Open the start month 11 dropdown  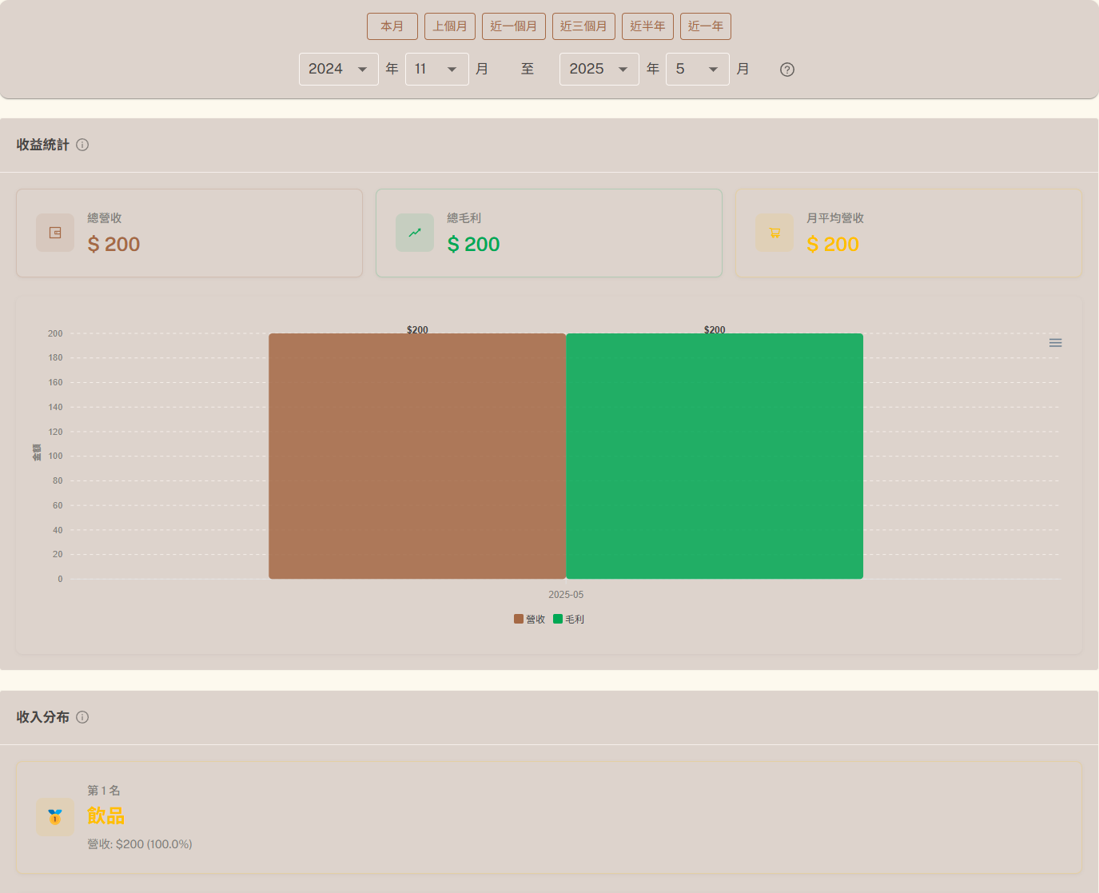click(x=436, y=70)
